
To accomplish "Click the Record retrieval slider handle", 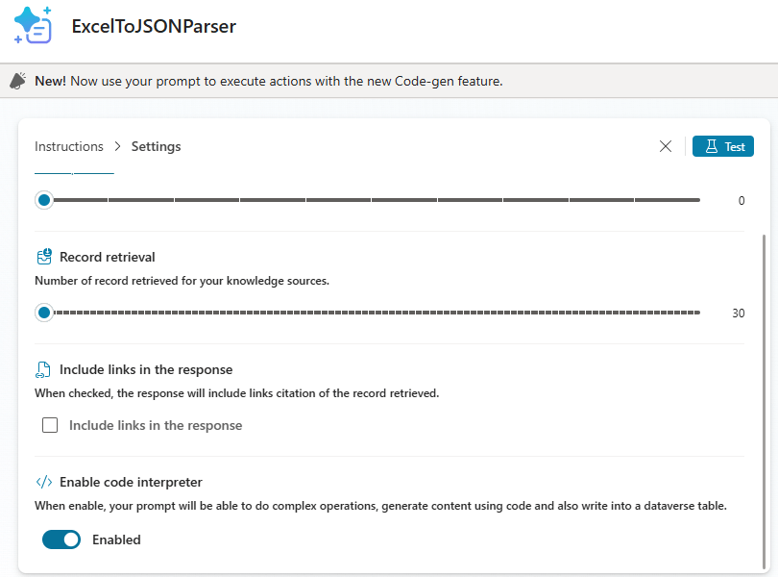I will pos(44,313).
